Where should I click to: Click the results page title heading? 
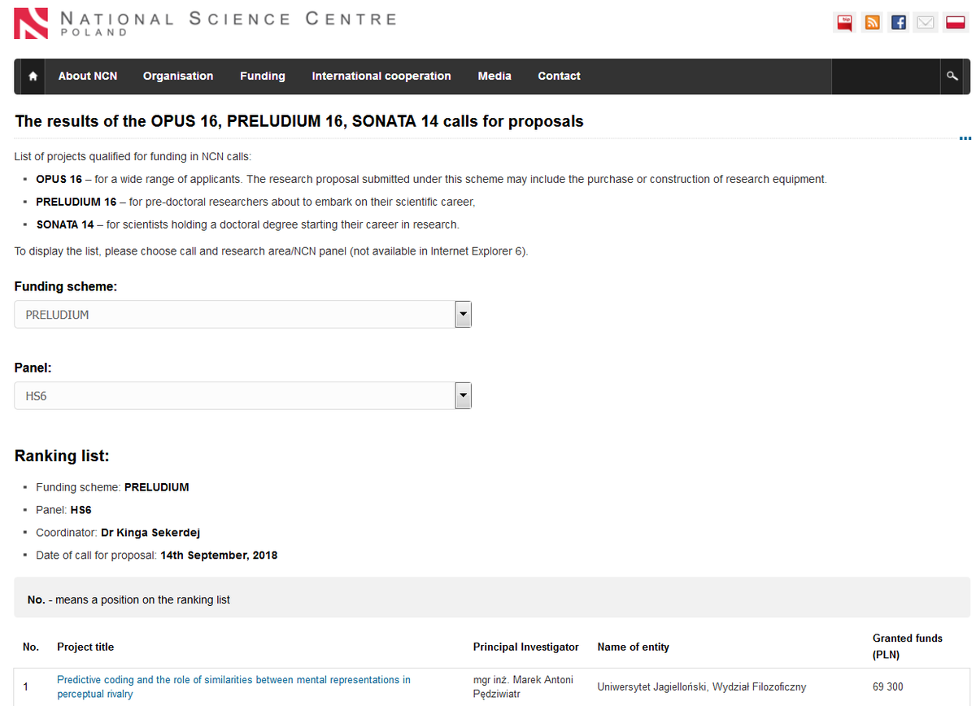tap(299, 122)
